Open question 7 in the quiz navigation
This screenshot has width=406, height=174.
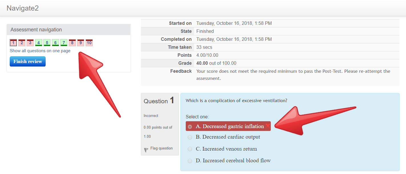(64, 43)
